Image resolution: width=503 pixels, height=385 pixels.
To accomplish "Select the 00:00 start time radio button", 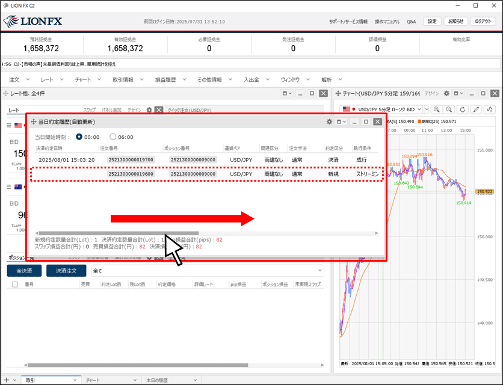I will point(79,137).
